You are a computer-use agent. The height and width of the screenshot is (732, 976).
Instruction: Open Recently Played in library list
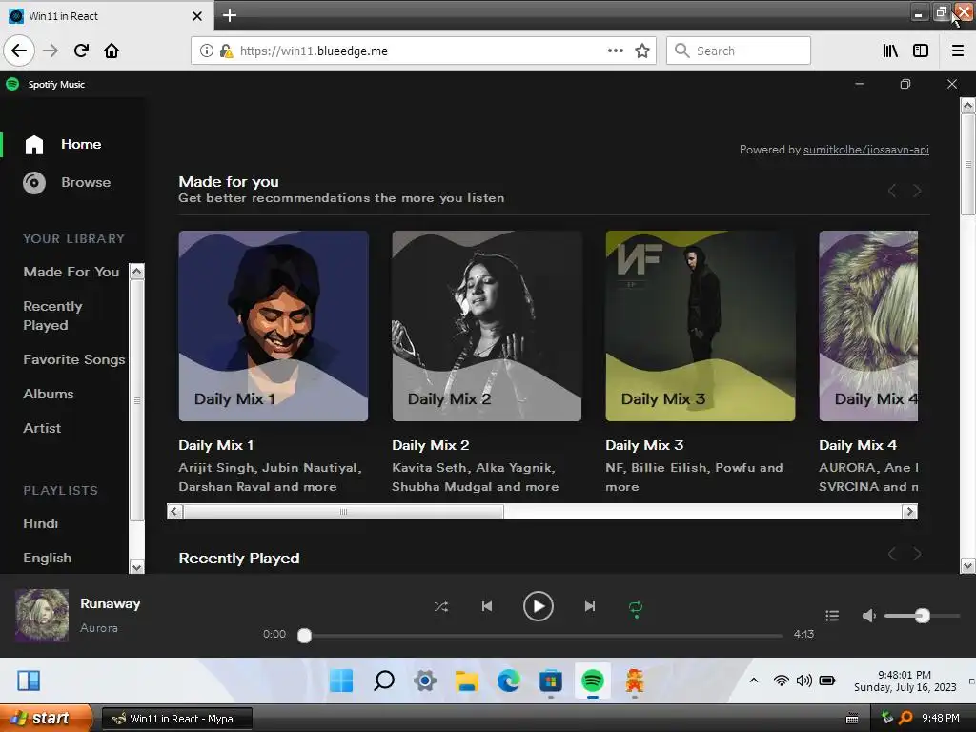pyautogui.click(x=53, y=315)
